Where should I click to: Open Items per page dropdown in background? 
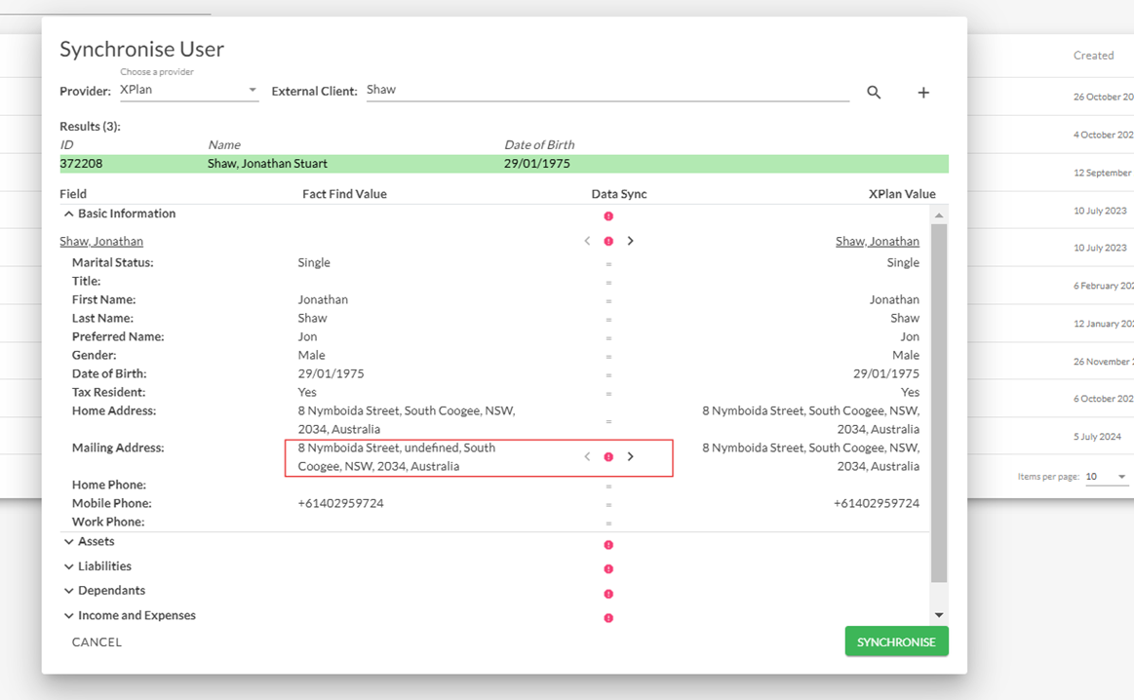(1107, 477)
